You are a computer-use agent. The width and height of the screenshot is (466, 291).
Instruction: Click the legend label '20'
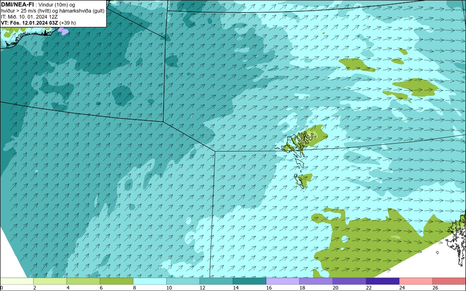pos(336,288)
